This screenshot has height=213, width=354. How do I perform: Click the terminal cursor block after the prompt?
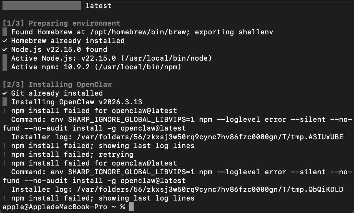(x=131, y=207)
